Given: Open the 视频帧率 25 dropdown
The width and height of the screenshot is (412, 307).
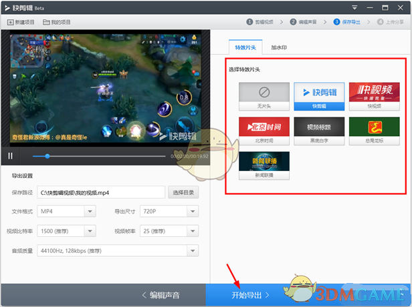Looking at the screenshot, I should [169, 231].
